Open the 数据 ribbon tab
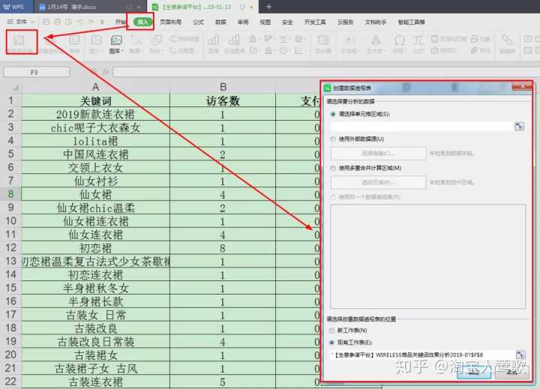The width and height of the screenshot is (540, 389). 220,22
